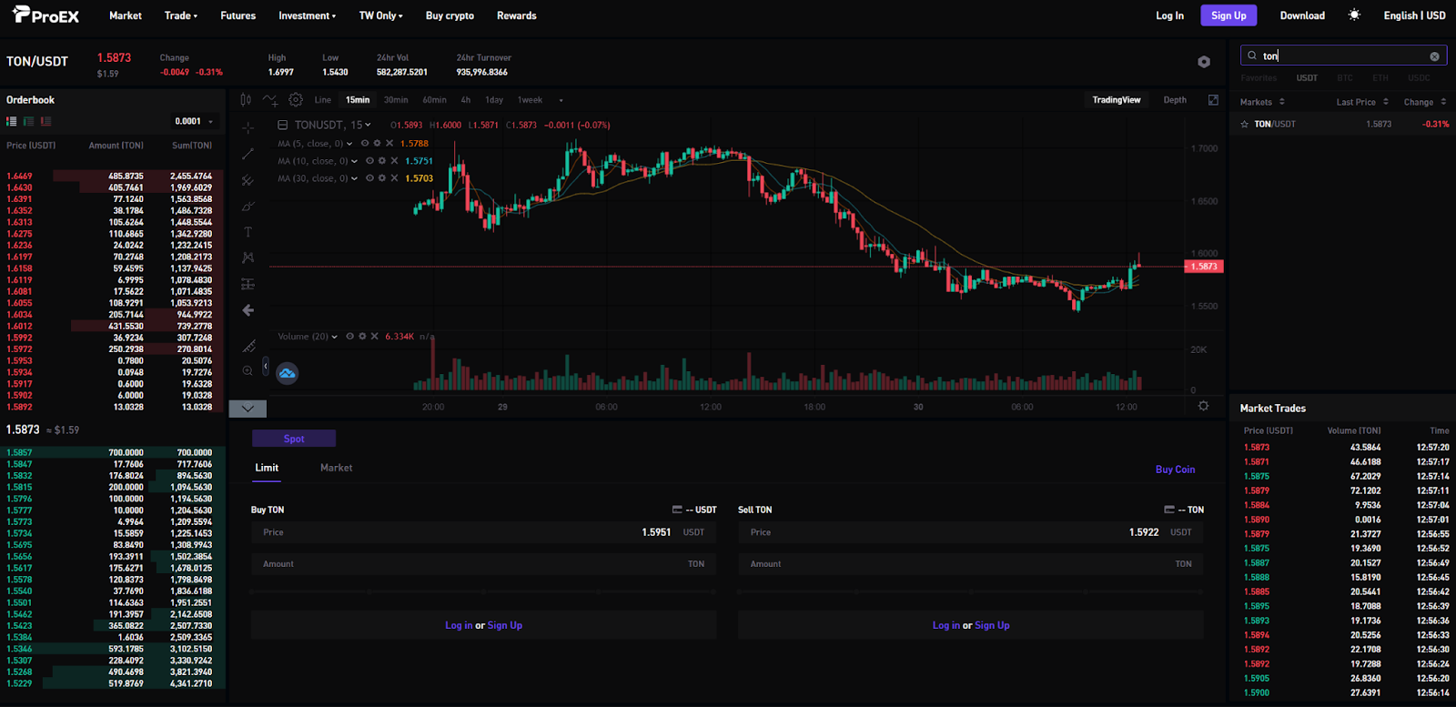Click the Spot trading button
1456x707 pixels.
coord(294,439)
